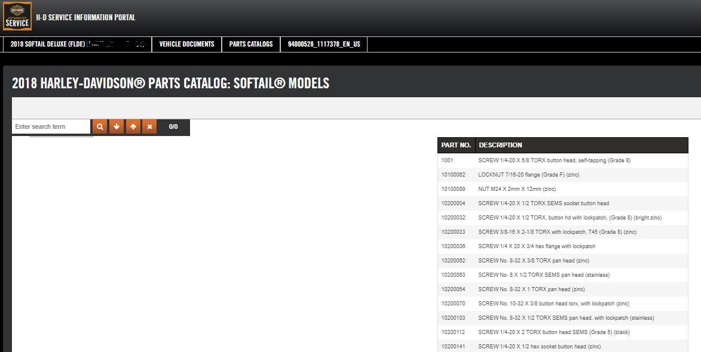Open the Vehicle Documents tab
Image resolution: width=701 pixels, height=352 pixels.
[x=186, y=44]
